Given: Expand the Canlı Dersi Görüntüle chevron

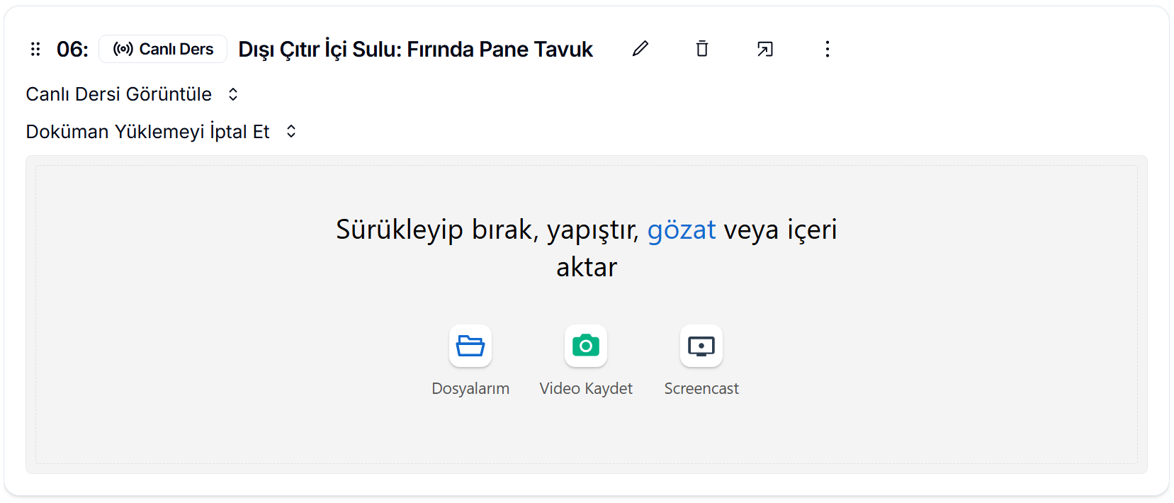Looking at the screenshot, I should click(x=233, y=94).
